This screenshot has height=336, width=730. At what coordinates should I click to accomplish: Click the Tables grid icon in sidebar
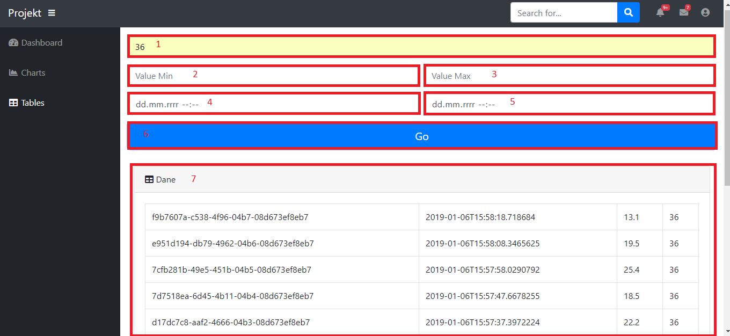coord(13,103)
